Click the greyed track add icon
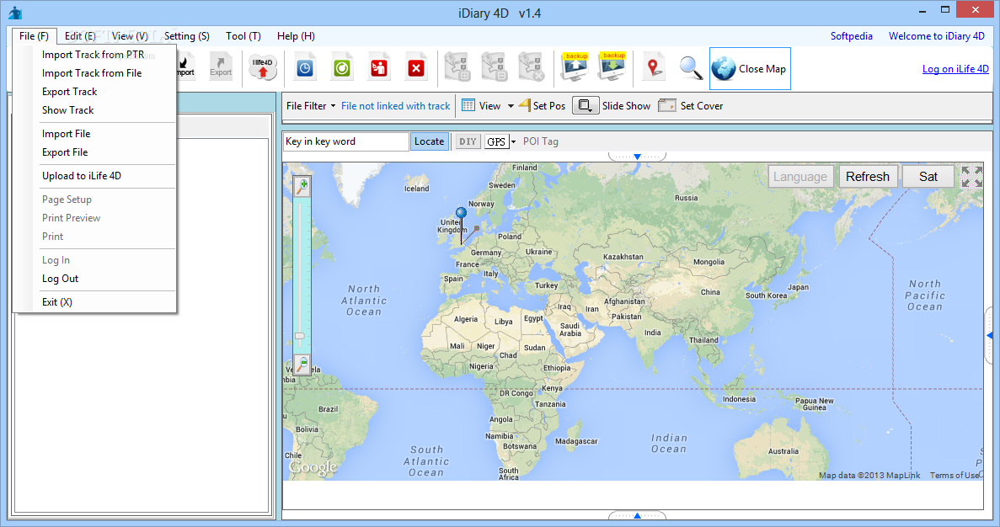1000x527 pixels. click(x=457, y=67)
